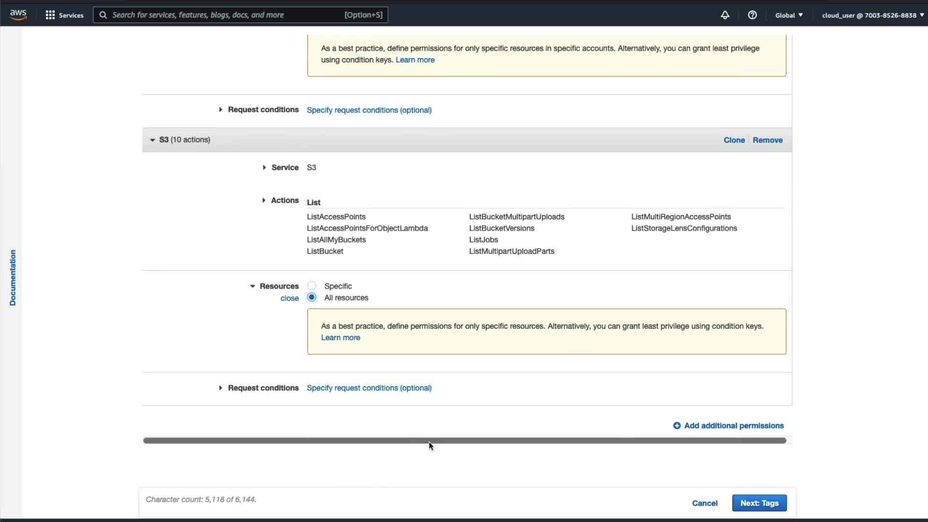
Task: Collapse the Resources section arrow
Action: point(252,286)
